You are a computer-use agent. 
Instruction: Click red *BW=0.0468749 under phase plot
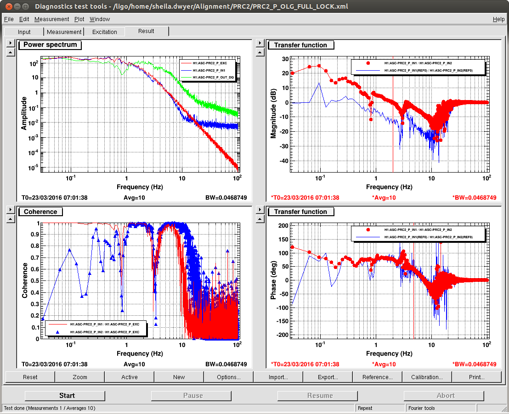(x=474, y=364)
